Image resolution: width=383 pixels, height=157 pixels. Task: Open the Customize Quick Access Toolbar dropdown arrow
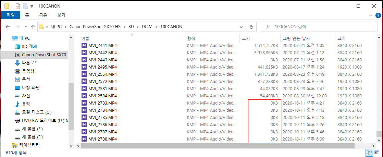32,7
